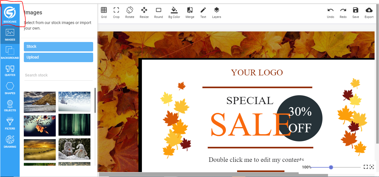Select the SPECIAL text on canvas
This screenshot has height=177, width=379.
250,101
